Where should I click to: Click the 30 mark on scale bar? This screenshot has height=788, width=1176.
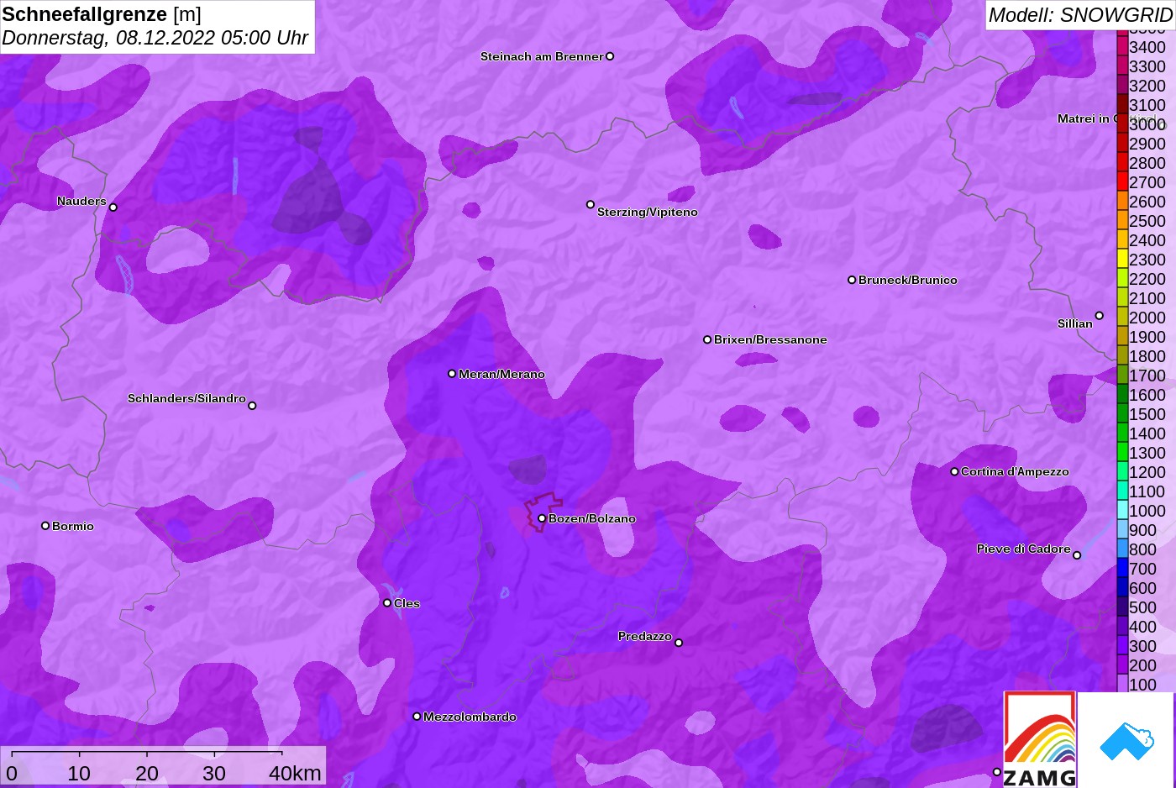pos(214,773)
